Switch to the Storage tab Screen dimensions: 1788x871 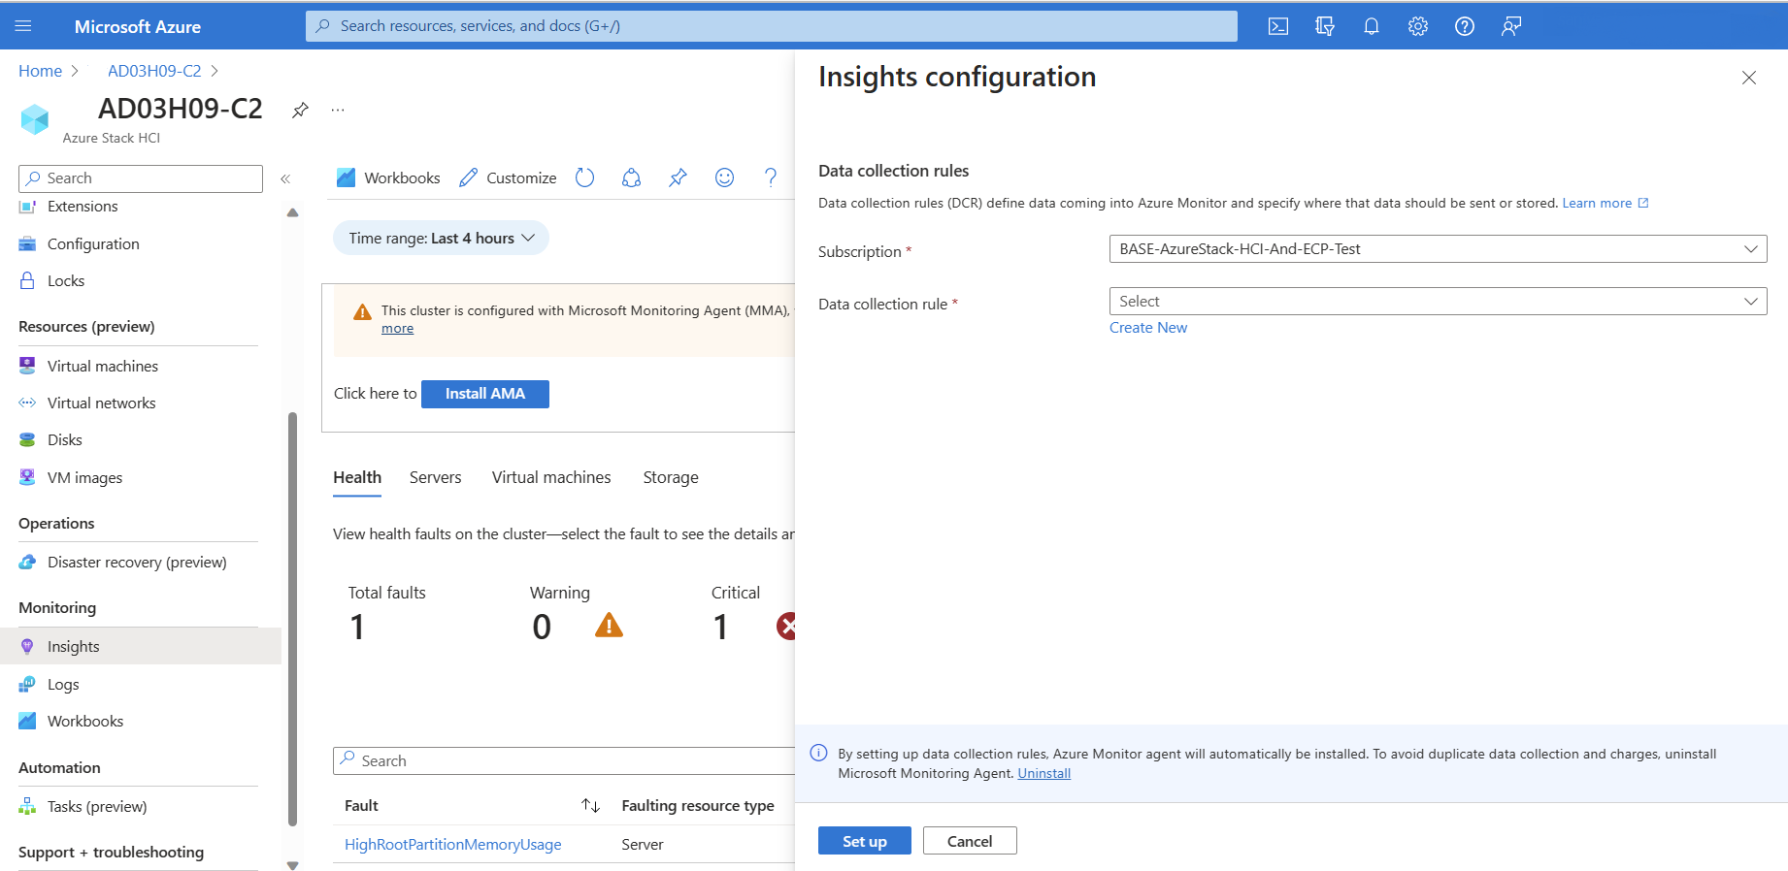coord(671,477)
